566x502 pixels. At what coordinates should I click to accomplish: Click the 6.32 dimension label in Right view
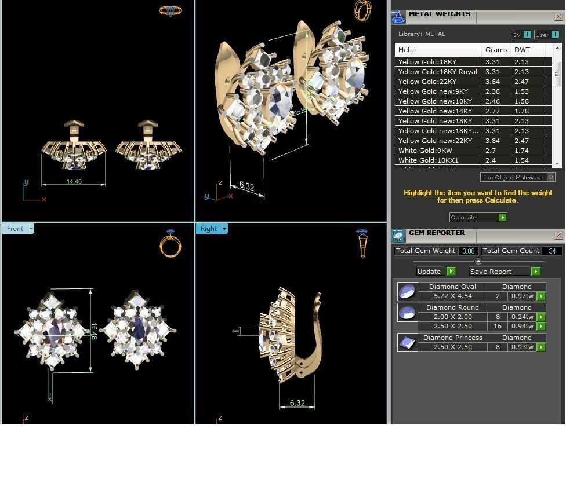pyautogui.click(x=297, y=403)
